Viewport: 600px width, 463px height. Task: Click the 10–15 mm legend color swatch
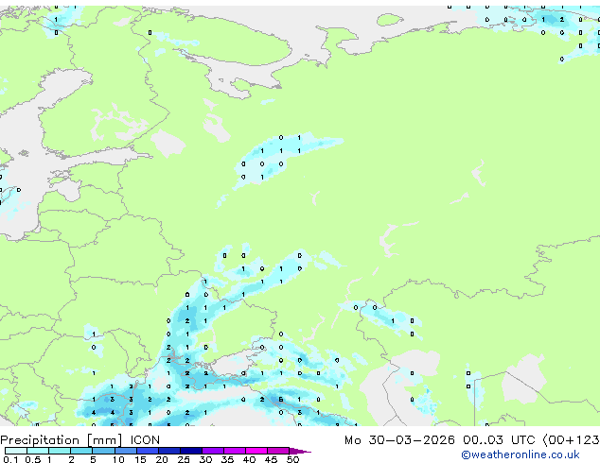click(125, 451)
